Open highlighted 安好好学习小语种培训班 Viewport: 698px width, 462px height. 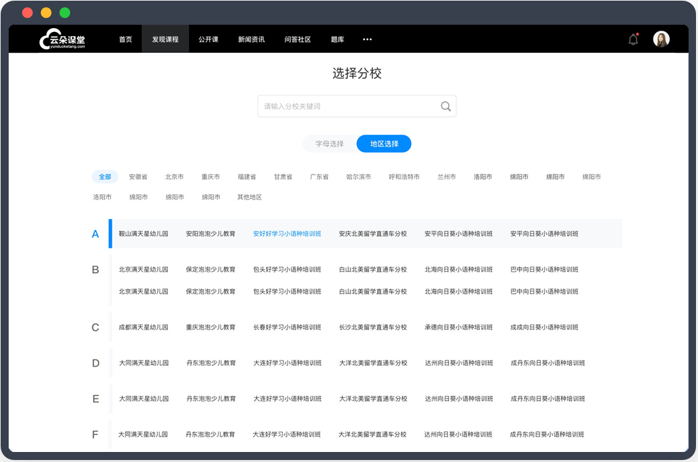287,234
